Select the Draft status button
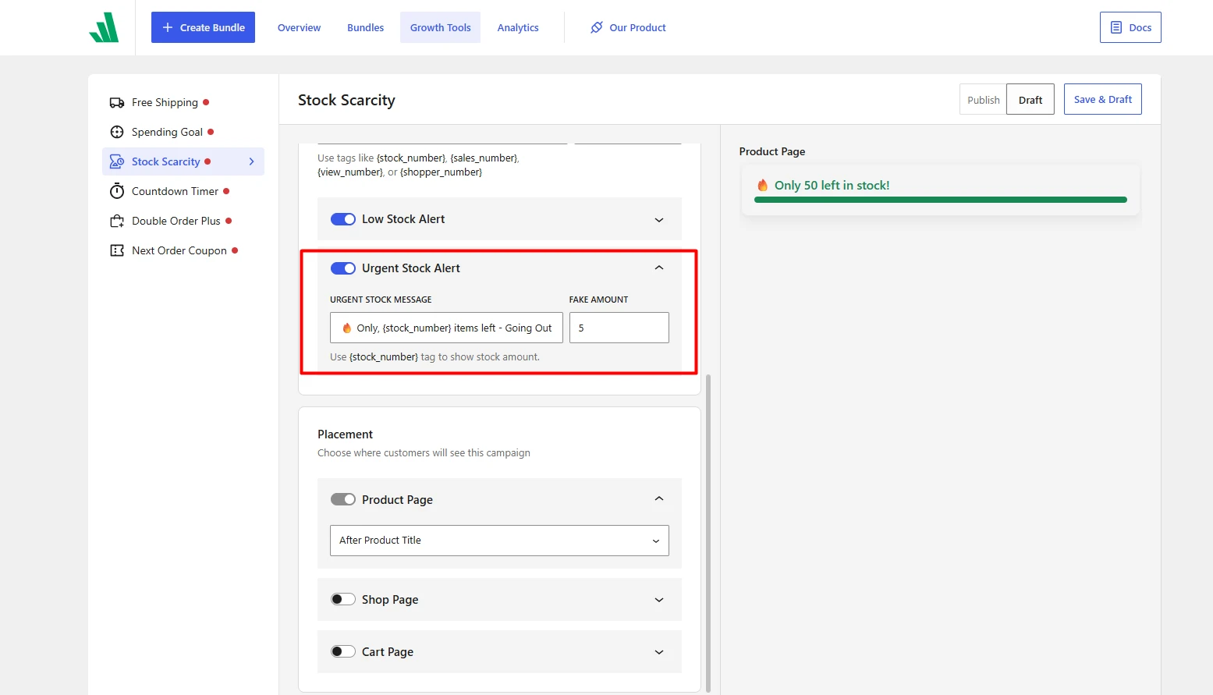This screenshot has height=695, width=1213. pos(1030,100)
